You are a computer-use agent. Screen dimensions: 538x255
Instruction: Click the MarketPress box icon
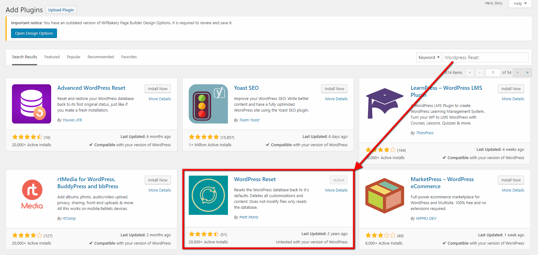[x=385, y=195]
